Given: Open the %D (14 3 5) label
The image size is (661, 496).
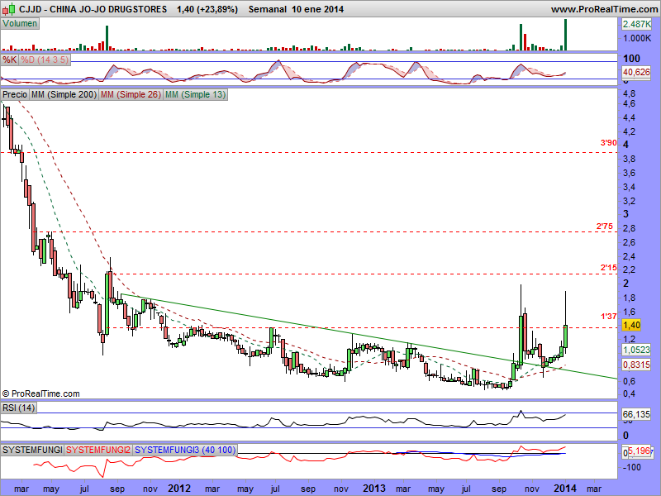Looking at the screenshot, I should coord(45,60).
